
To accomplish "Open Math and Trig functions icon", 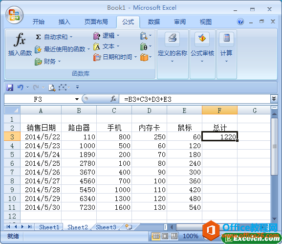I will pos(144,46).
